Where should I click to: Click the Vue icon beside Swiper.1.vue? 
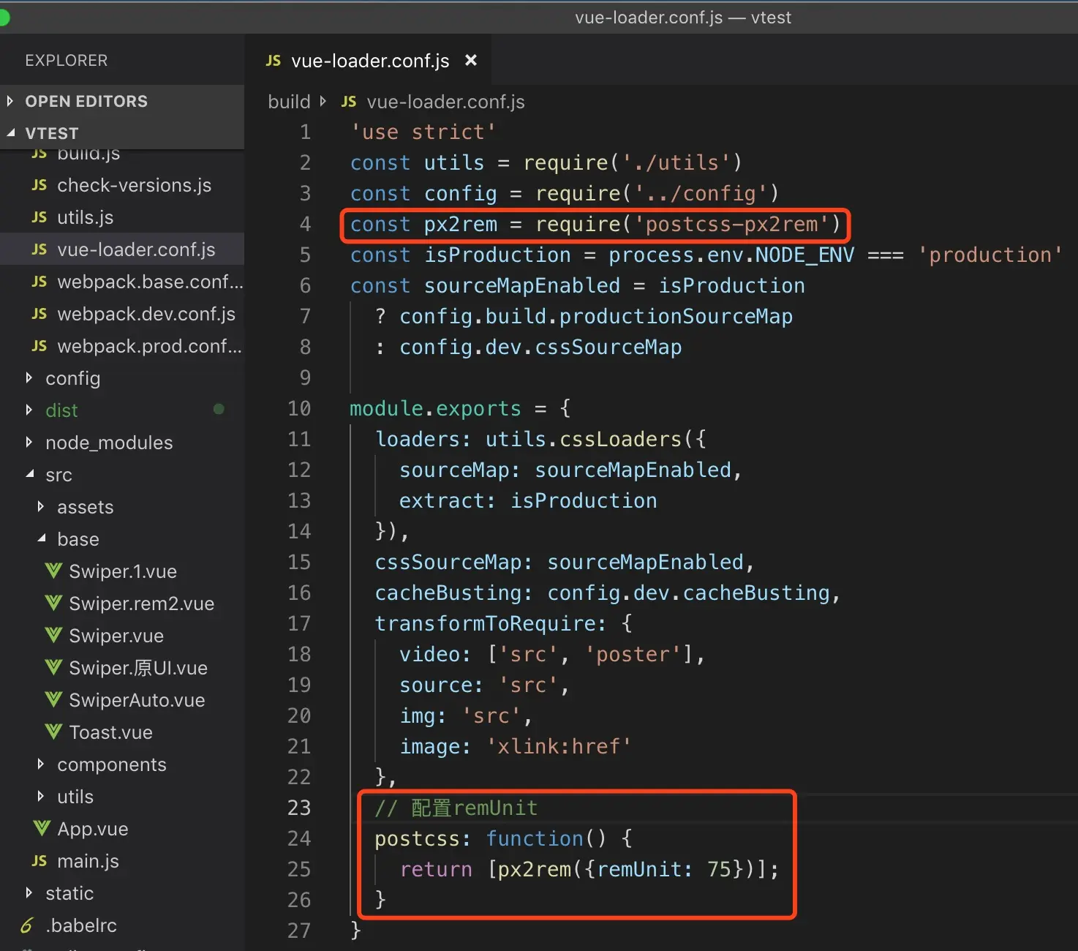point(53,571)
